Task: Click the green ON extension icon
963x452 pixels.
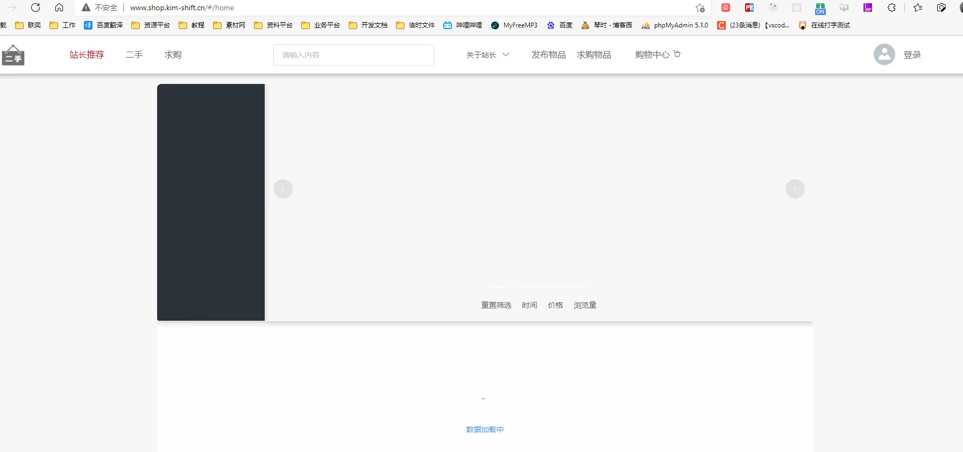Action: (820, 8)
